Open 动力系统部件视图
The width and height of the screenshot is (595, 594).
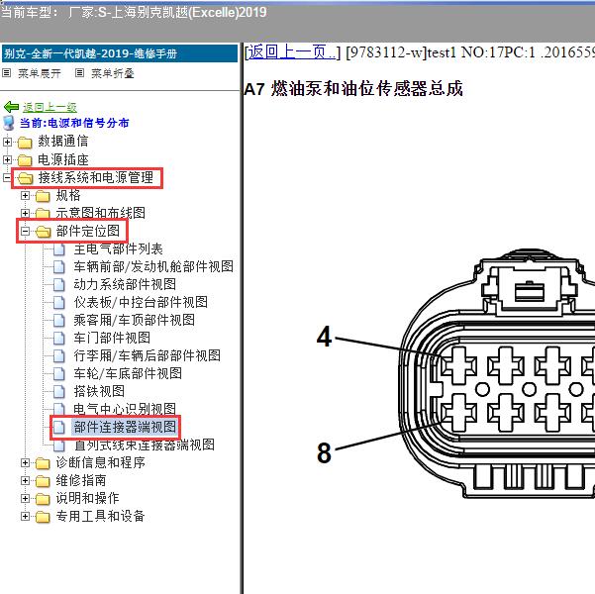[x=125, y=285]
